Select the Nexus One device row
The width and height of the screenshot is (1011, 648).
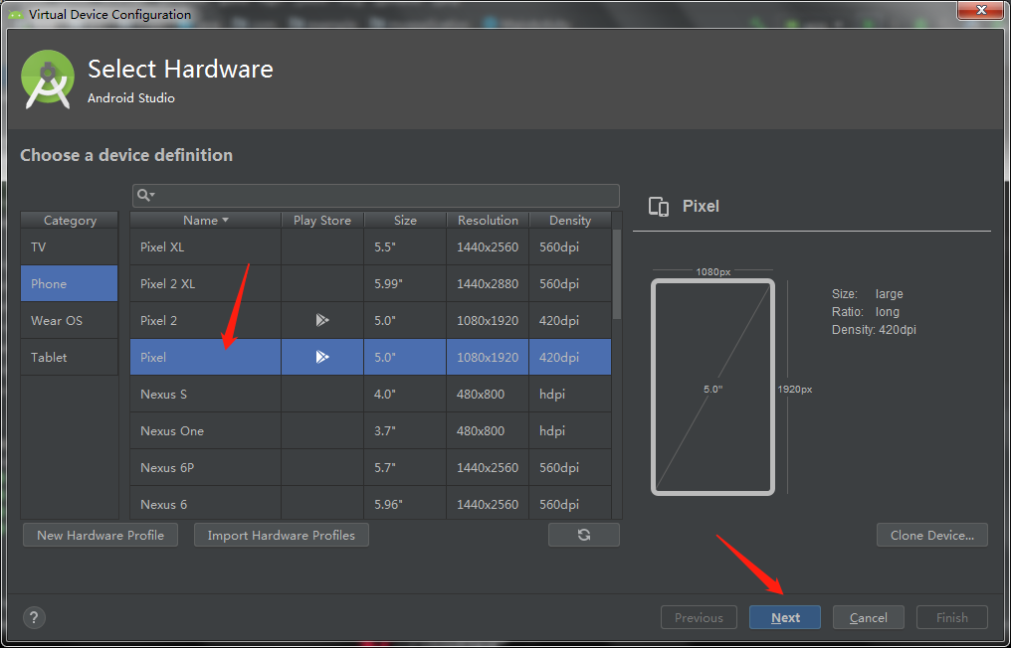point(371,430)
